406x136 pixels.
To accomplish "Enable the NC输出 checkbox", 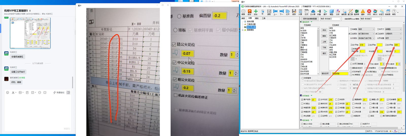I will pos(302,104).
